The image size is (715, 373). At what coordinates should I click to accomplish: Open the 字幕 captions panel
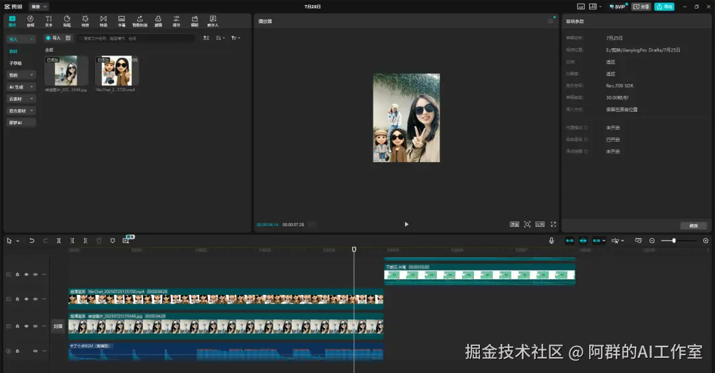click(x=121, y=21)
